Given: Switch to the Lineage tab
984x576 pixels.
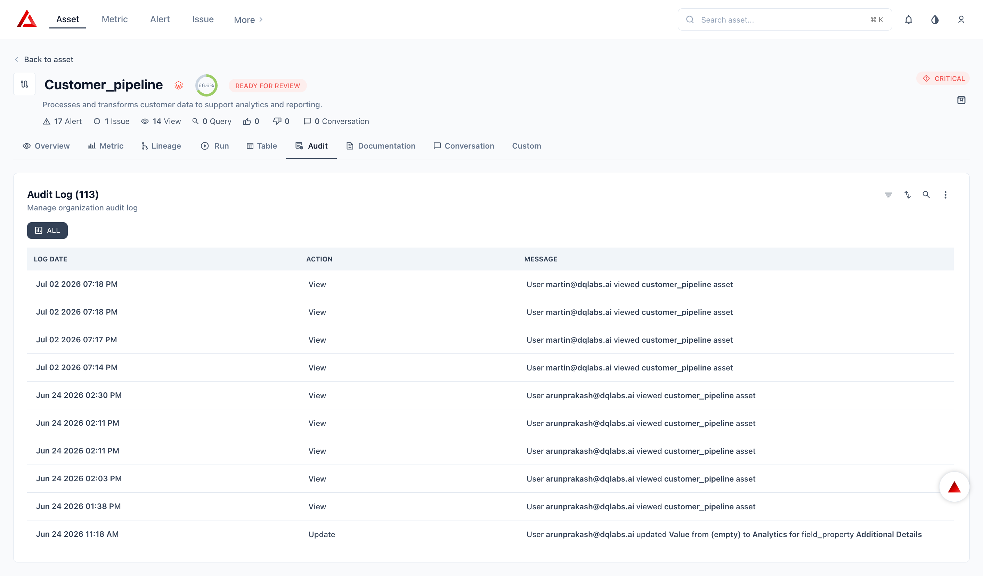Looking at the screenshot, I should (x=161, y=146).
